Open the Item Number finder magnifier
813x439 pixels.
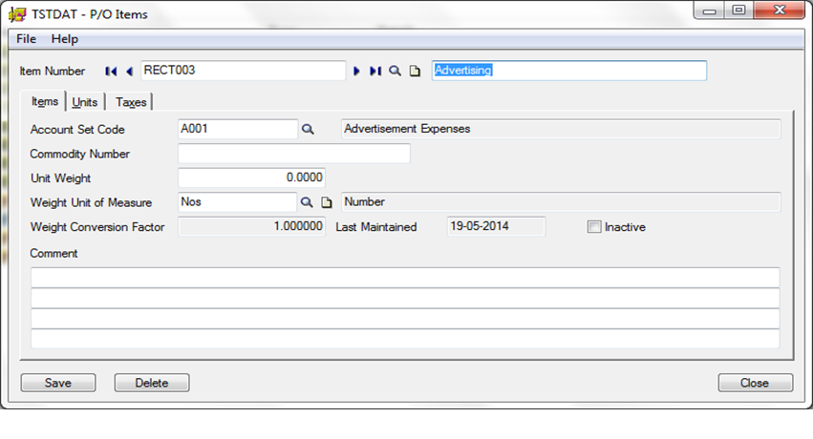396,71
